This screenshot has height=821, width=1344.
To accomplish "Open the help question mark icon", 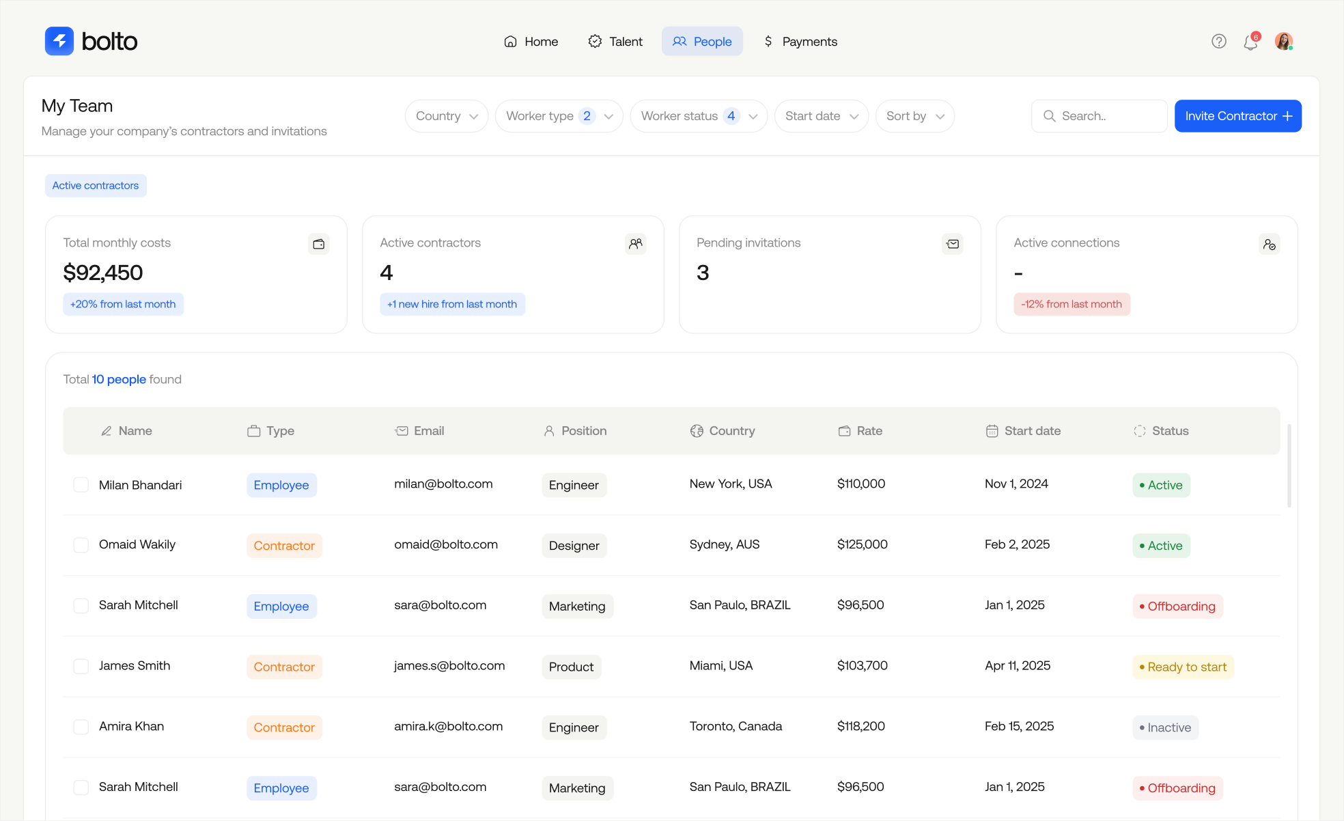I will tap(1219, 42).
